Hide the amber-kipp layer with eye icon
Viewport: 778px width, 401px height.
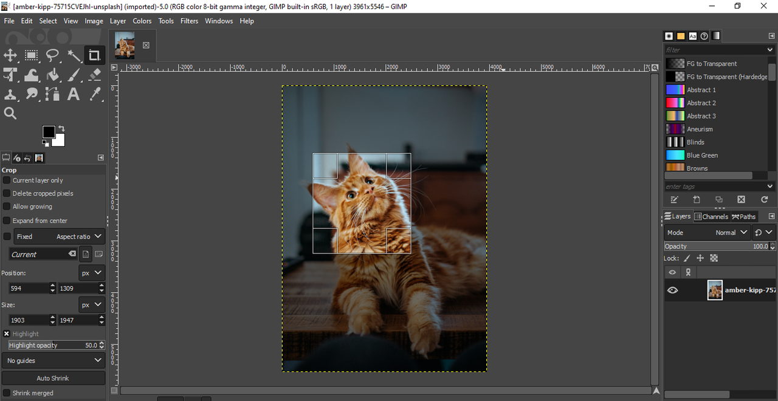pos(672,290)
